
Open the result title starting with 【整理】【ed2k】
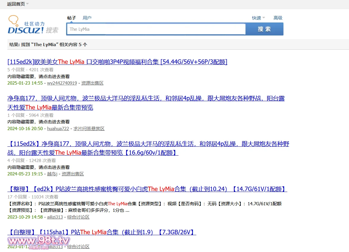click(147, 189)
